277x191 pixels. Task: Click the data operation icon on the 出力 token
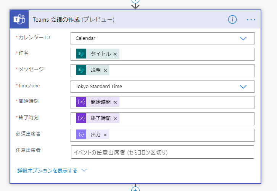(81, 134)
